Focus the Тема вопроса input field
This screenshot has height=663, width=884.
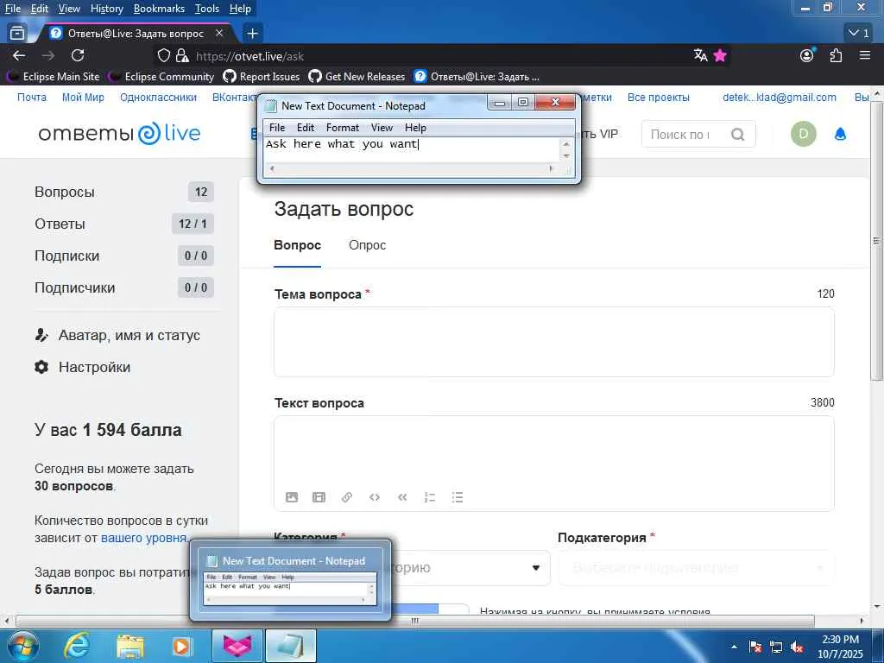pyautogui.click(x=553, y=342)
